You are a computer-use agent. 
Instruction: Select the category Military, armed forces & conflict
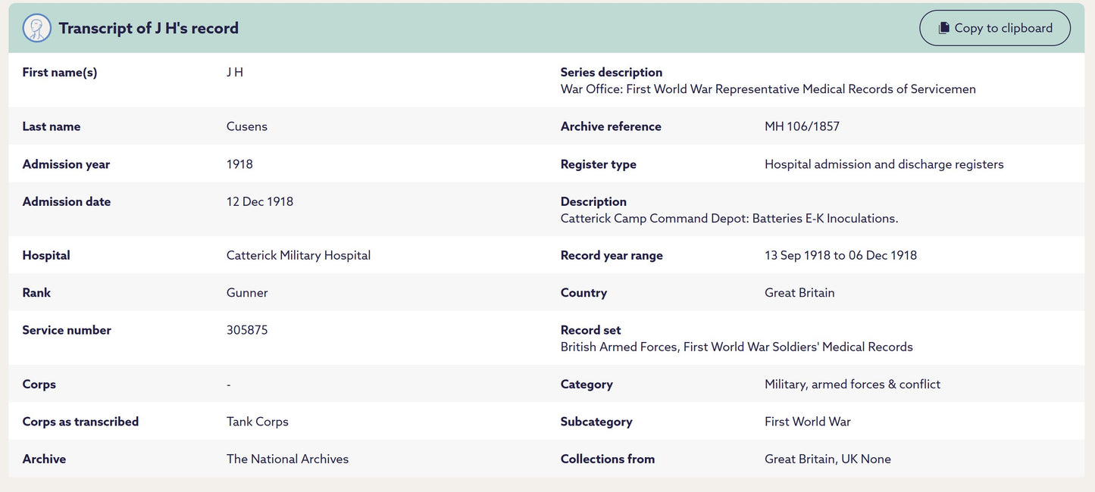click(853, 385)
